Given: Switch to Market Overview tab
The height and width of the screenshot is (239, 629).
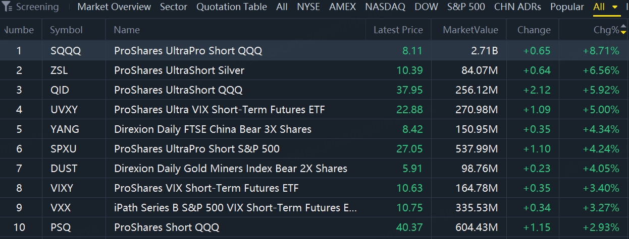Looking at the screenshot, I should (114, 7).
